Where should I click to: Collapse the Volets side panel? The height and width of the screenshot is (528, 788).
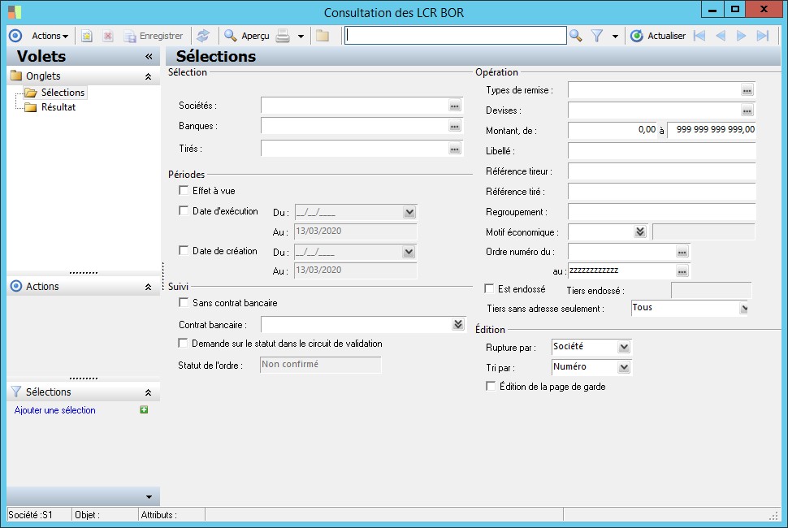click(149, 56)
